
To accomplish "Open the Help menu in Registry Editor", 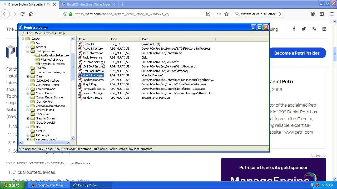I will tap(62, 33).
